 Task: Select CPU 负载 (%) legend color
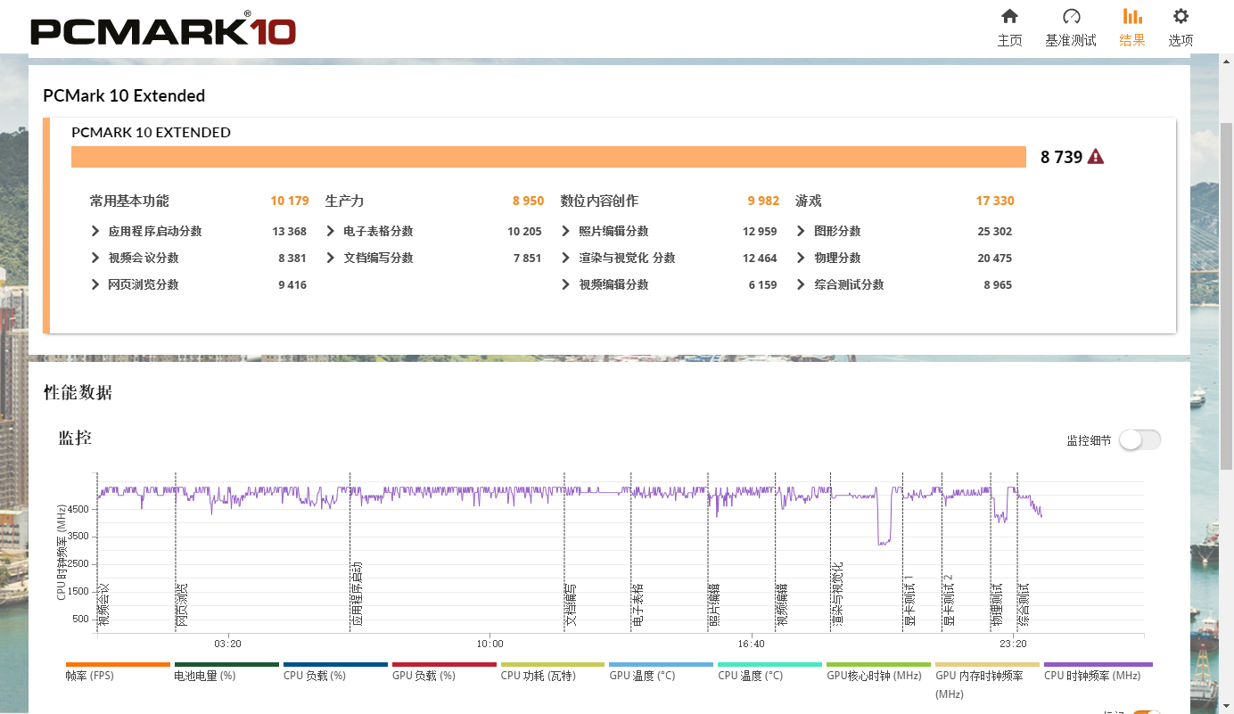[335, 664]
